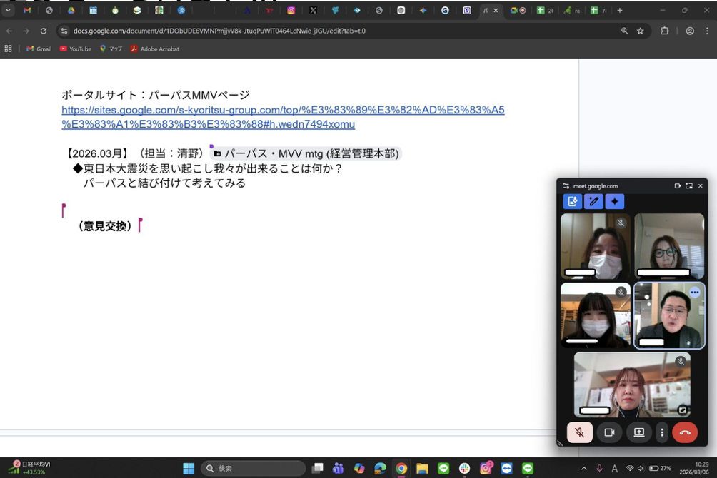This screenshot has width=717, height=478.
Task: Hang up the call with red button
Action: point(685,432)
